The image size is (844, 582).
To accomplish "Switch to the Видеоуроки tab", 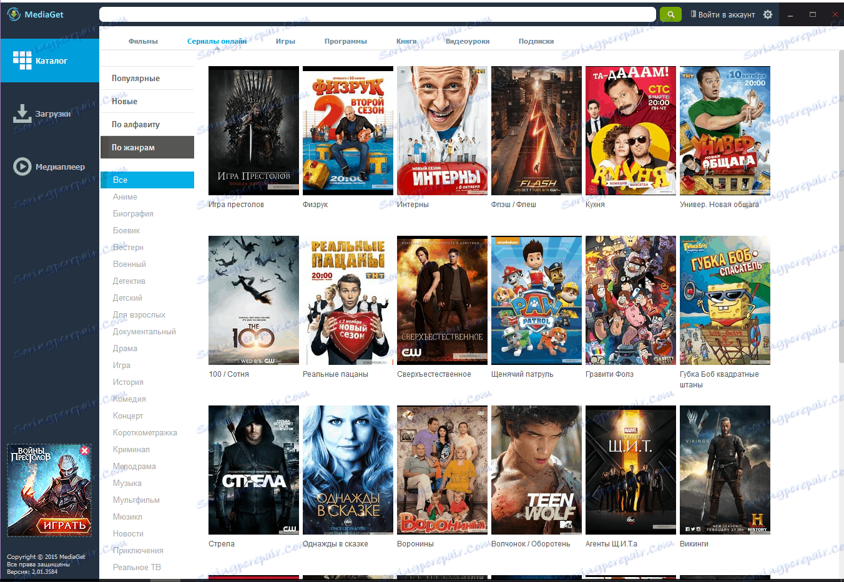I will point(468,41).
